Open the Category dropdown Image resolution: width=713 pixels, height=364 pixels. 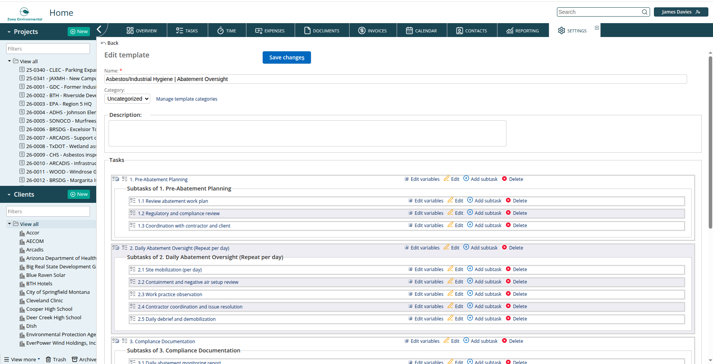click(x=127, y=99)
